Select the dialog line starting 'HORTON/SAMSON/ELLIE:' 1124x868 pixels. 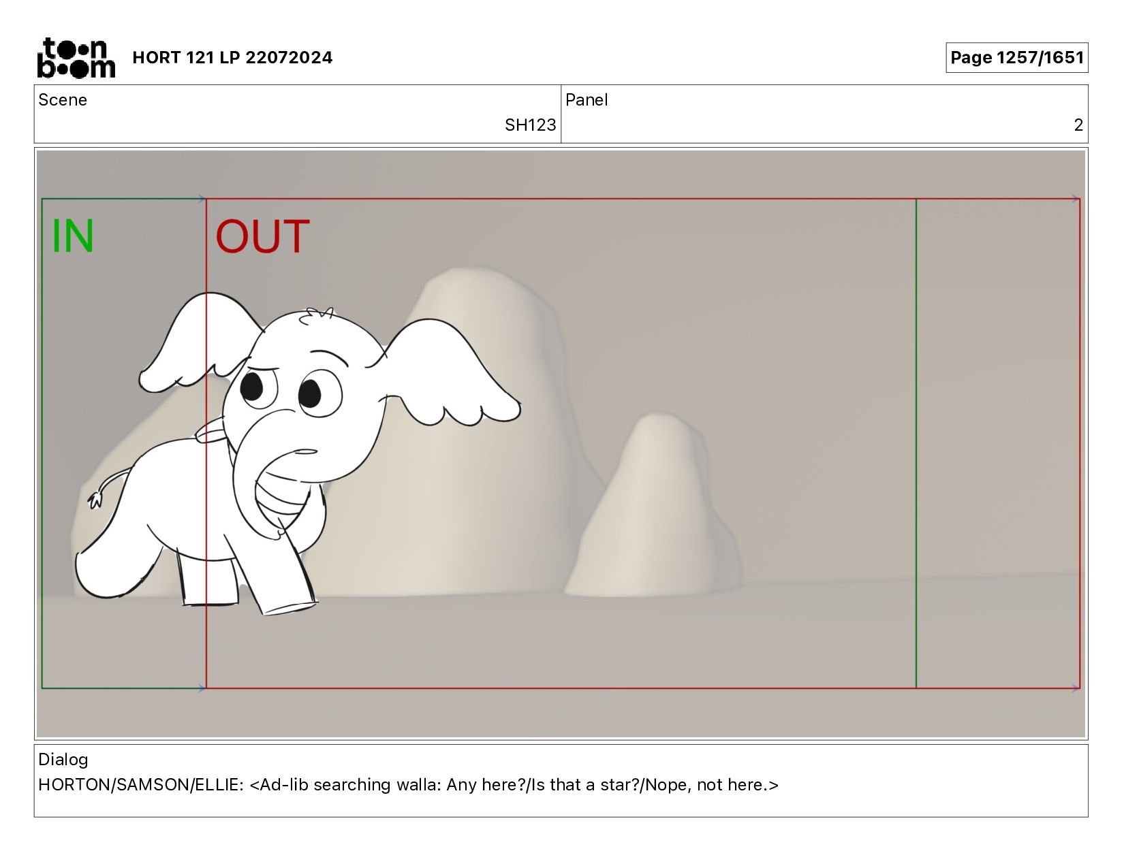408,785
